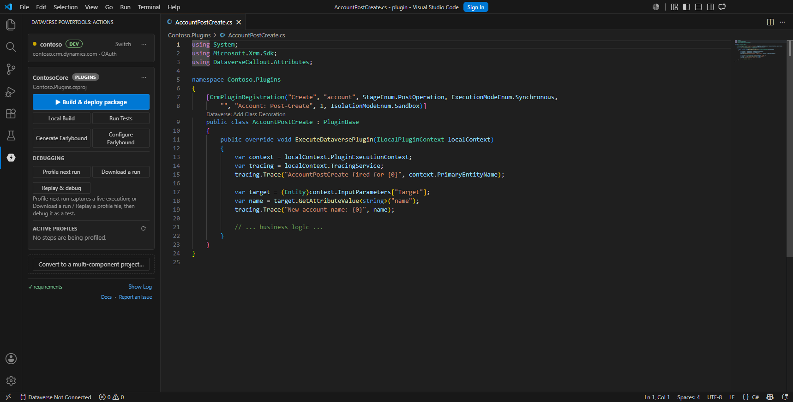Viewport: 793px width, 402px height.
Task: Open the Accounts icon in activity bar
Action: pyautogui.click(x=11, y=359)
